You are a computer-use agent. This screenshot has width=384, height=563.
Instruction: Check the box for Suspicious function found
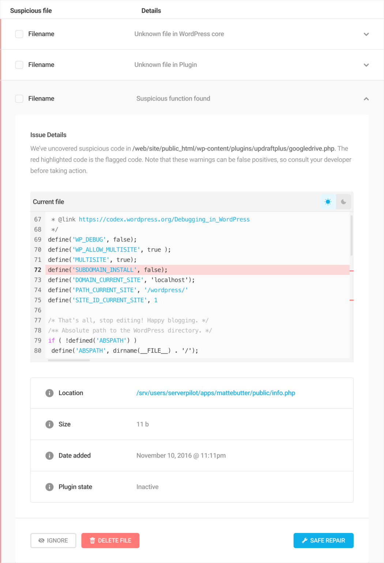(19, 99)
